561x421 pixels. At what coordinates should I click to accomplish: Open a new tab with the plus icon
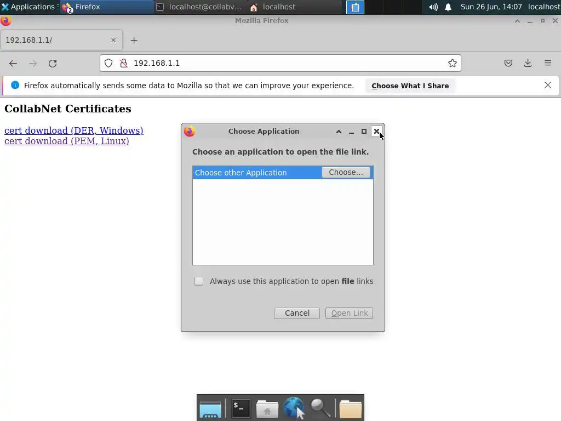[134, 41]
